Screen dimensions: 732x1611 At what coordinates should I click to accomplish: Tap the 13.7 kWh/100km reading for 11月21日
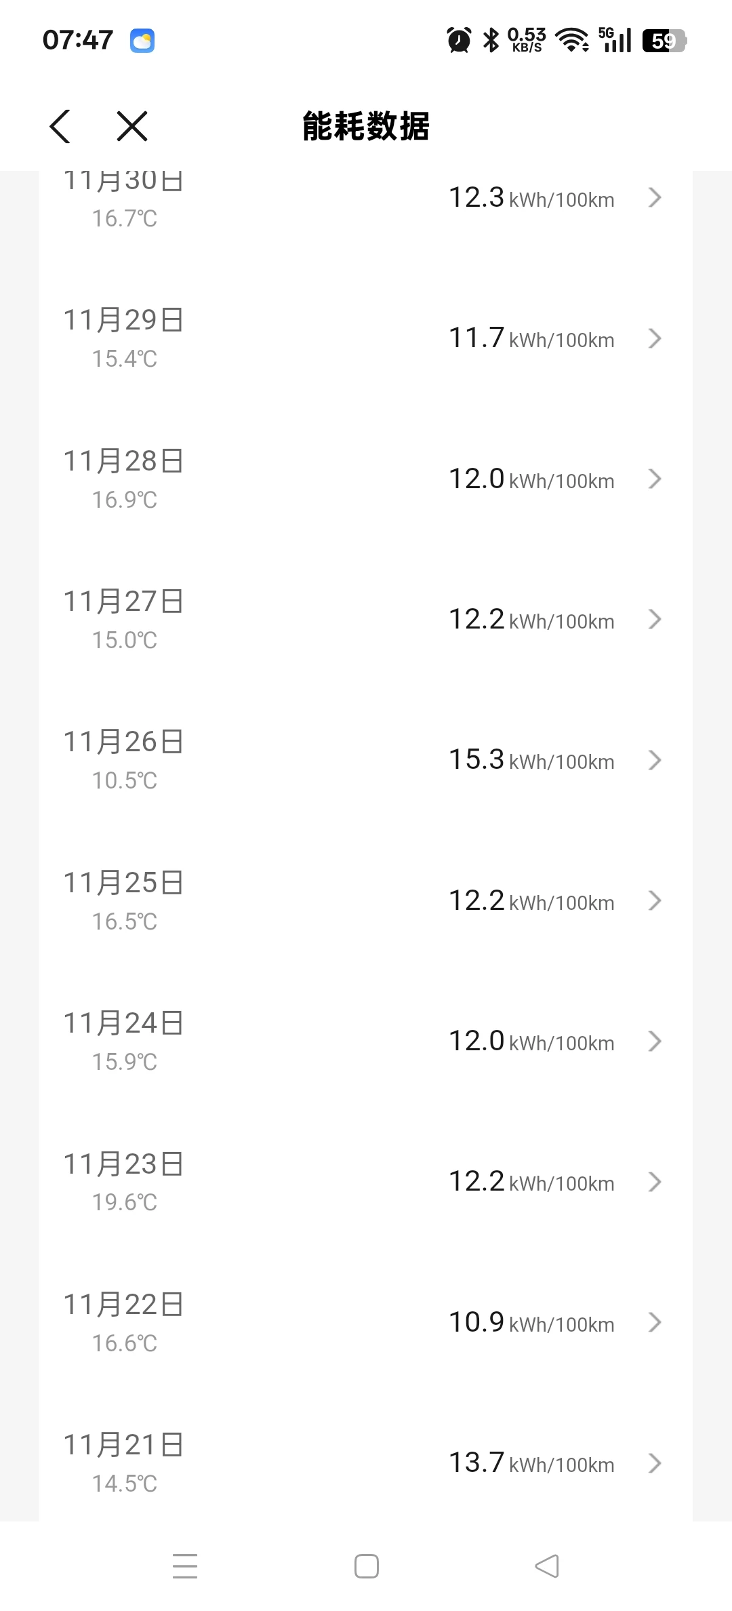pyautogui.click(x=531, y=1463)
